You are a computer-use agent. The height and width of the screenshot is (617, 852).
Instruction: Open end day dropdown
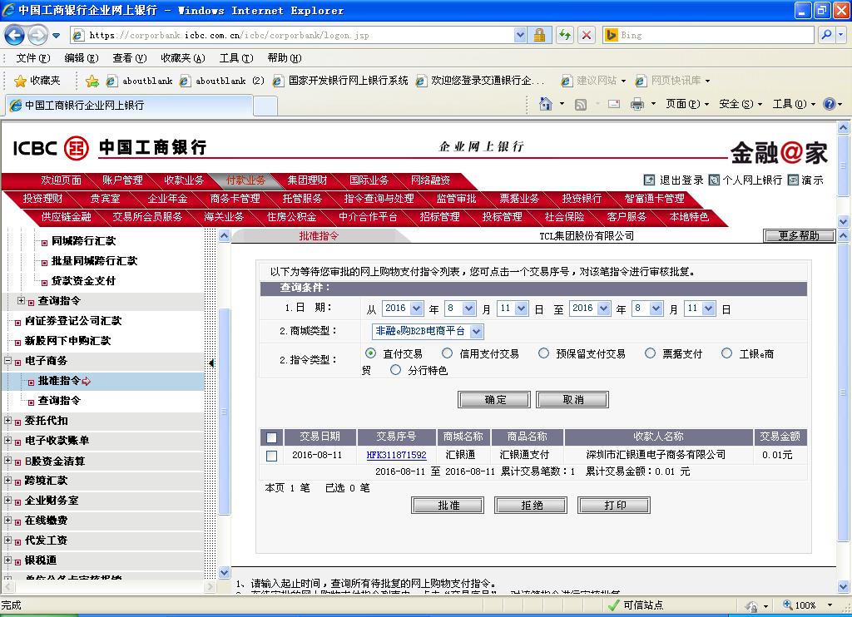[x=699, y=308]
